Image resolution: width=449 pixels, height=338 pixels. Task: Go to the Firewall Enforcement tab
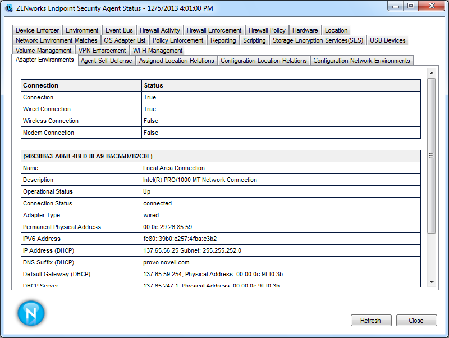[x=214, y=30]
